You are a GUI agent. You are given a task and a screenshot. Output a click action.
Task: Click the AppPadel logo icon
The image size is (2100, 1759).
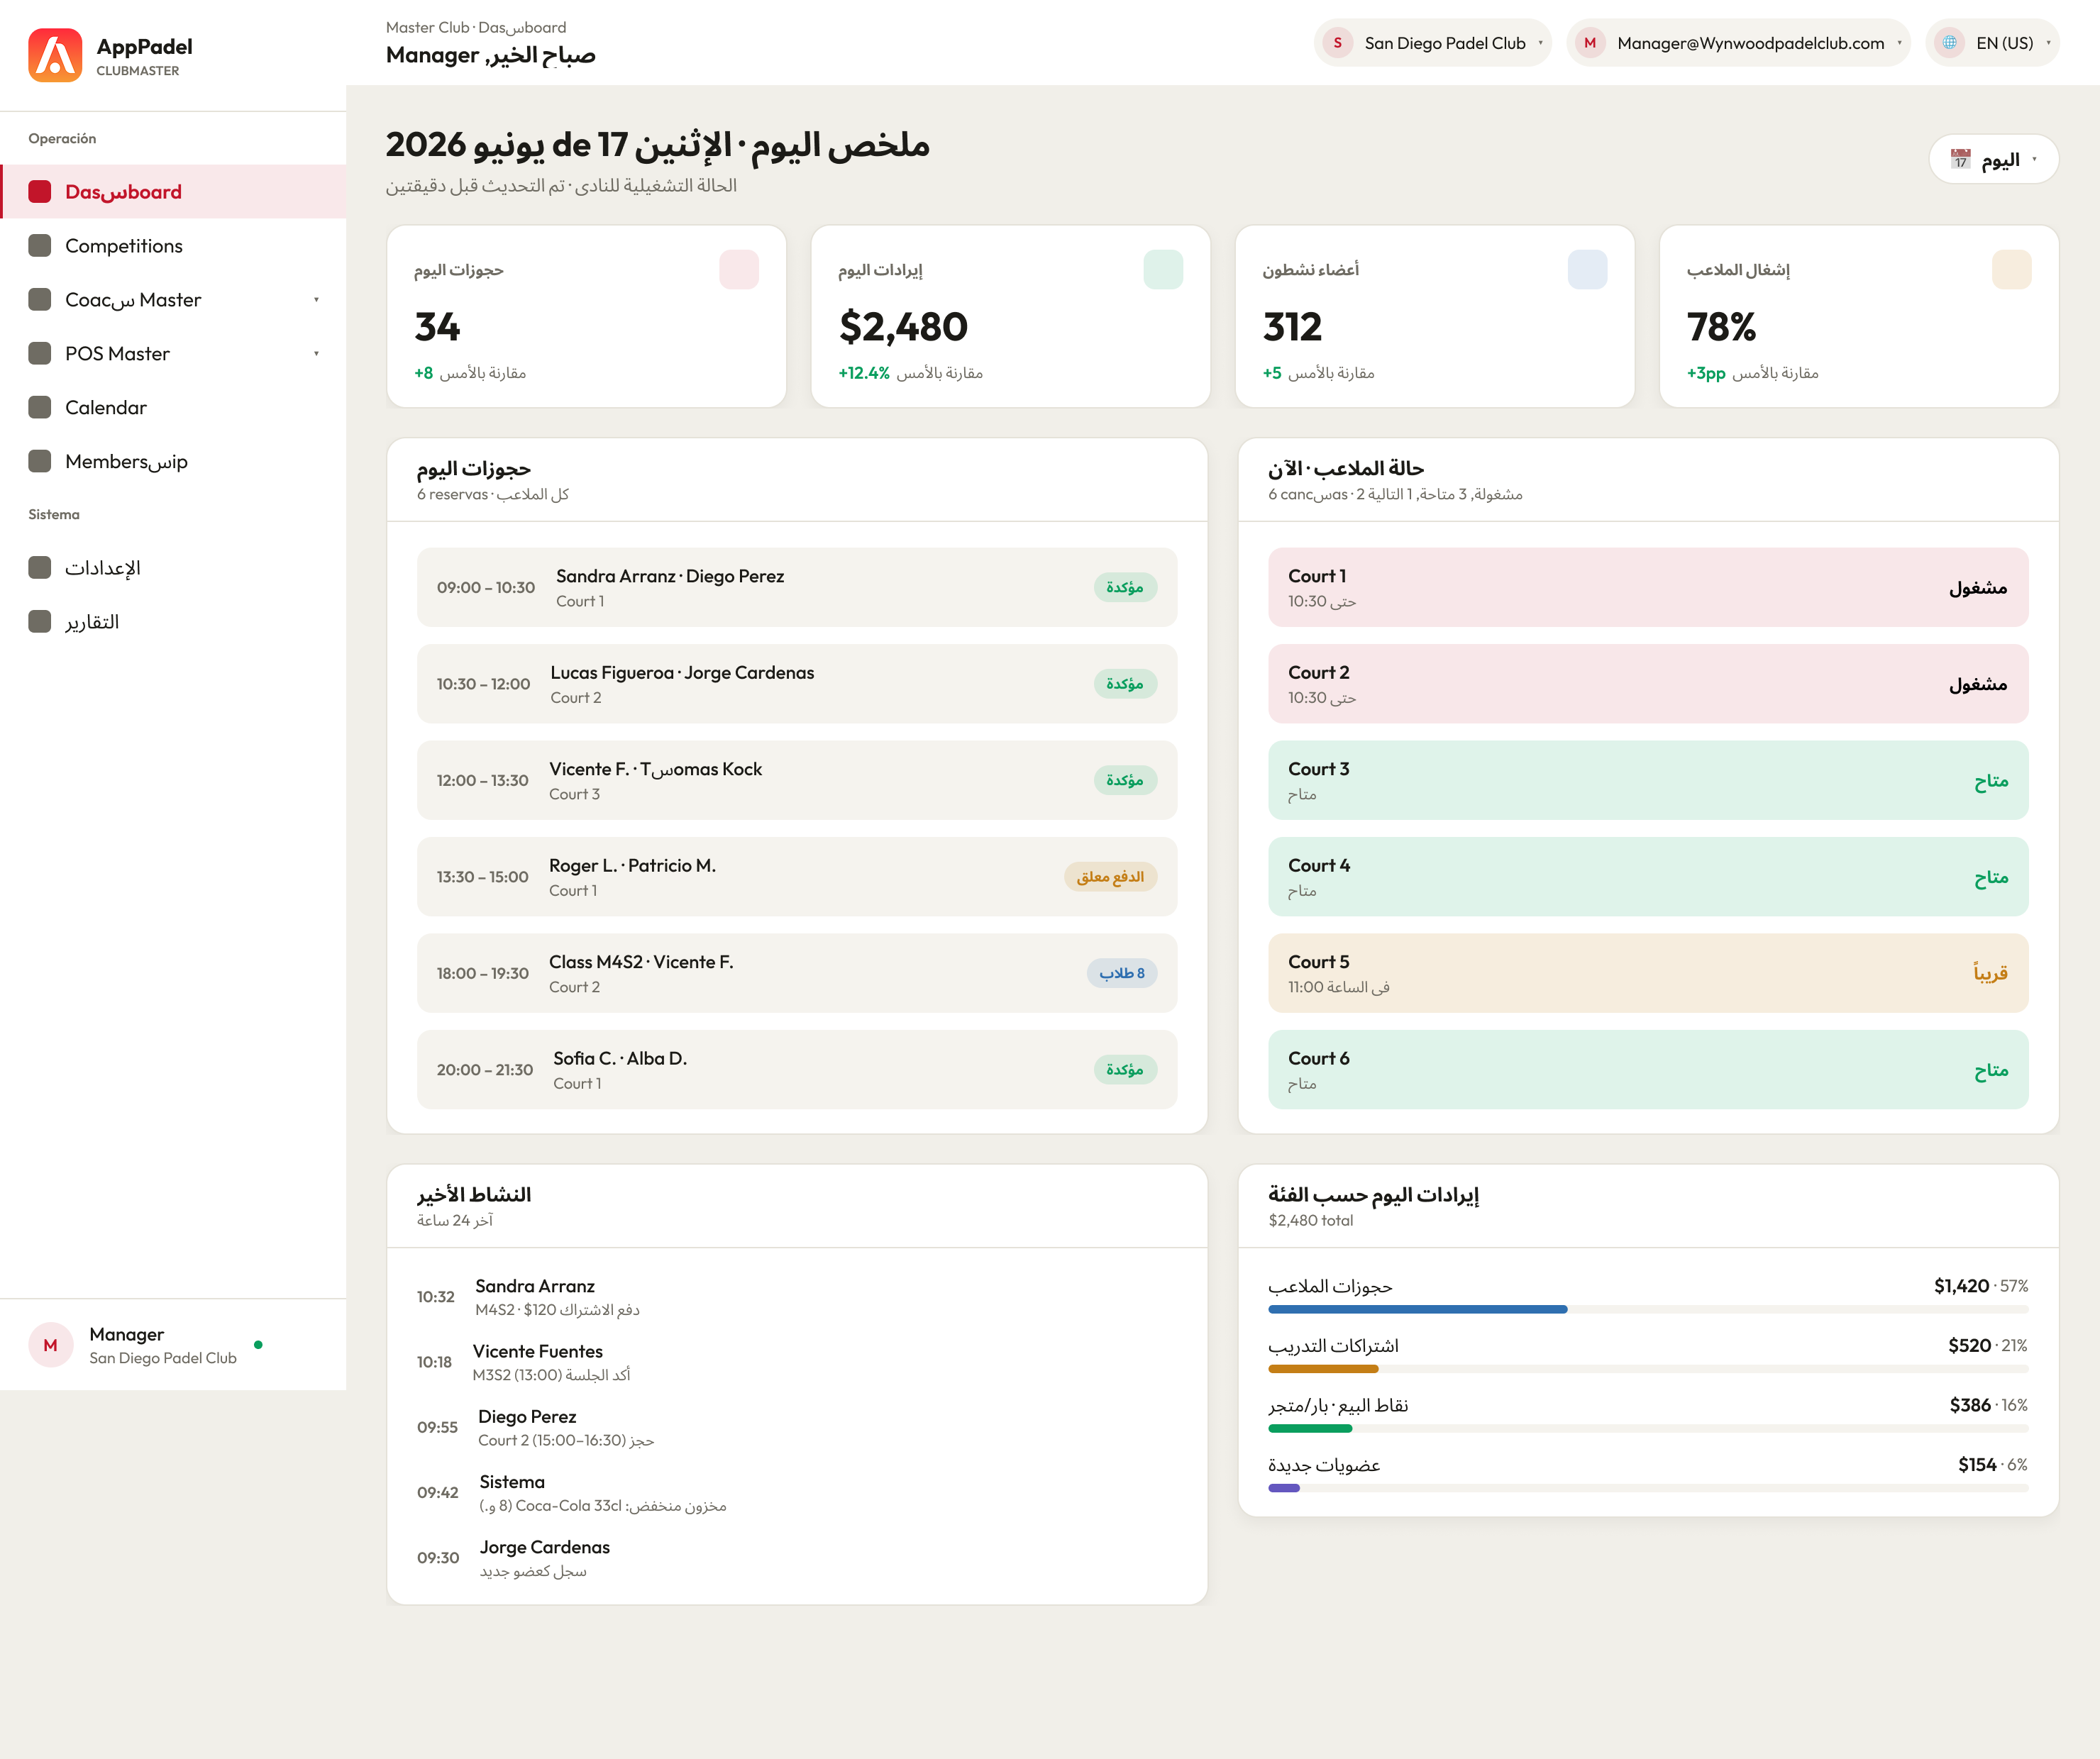[55, 55]
